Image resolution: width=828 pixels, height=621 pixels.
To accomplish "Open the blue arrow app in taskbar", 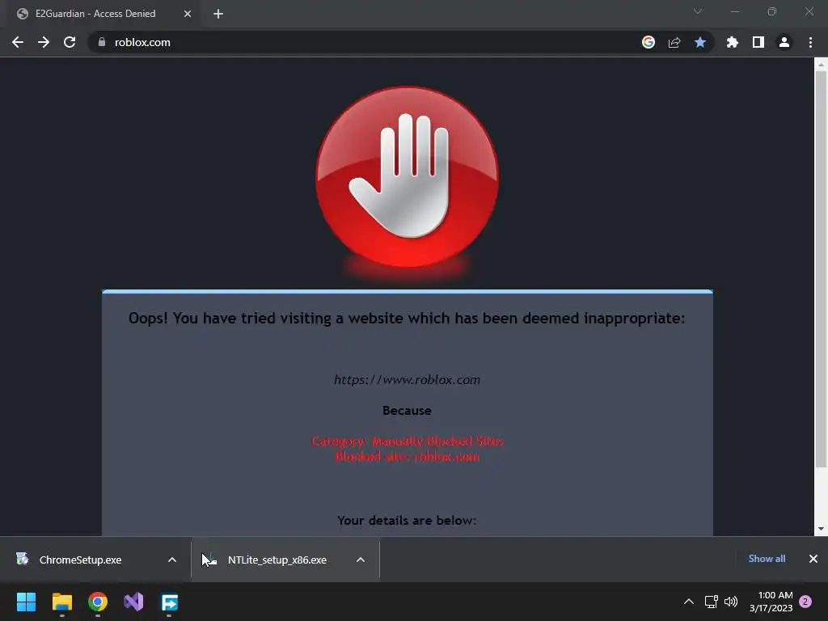I will (x=170, y=602).
